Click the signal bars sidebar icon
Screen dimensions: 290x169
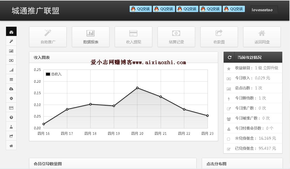[11, 70]
